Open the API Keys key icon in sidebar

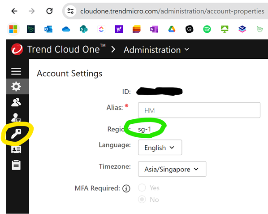pyautogui.click(x=16, y=133)
